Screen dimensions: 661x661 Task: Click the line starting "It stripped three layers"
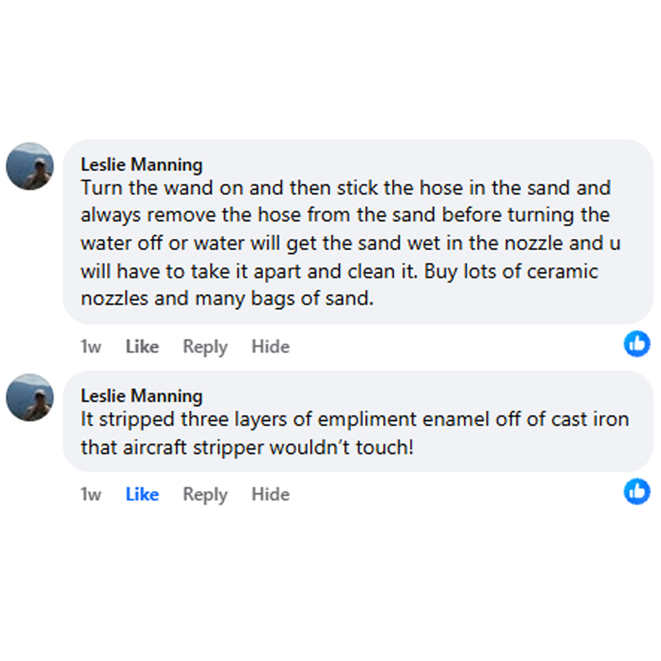pyautogui.click(x=354, y=419)
